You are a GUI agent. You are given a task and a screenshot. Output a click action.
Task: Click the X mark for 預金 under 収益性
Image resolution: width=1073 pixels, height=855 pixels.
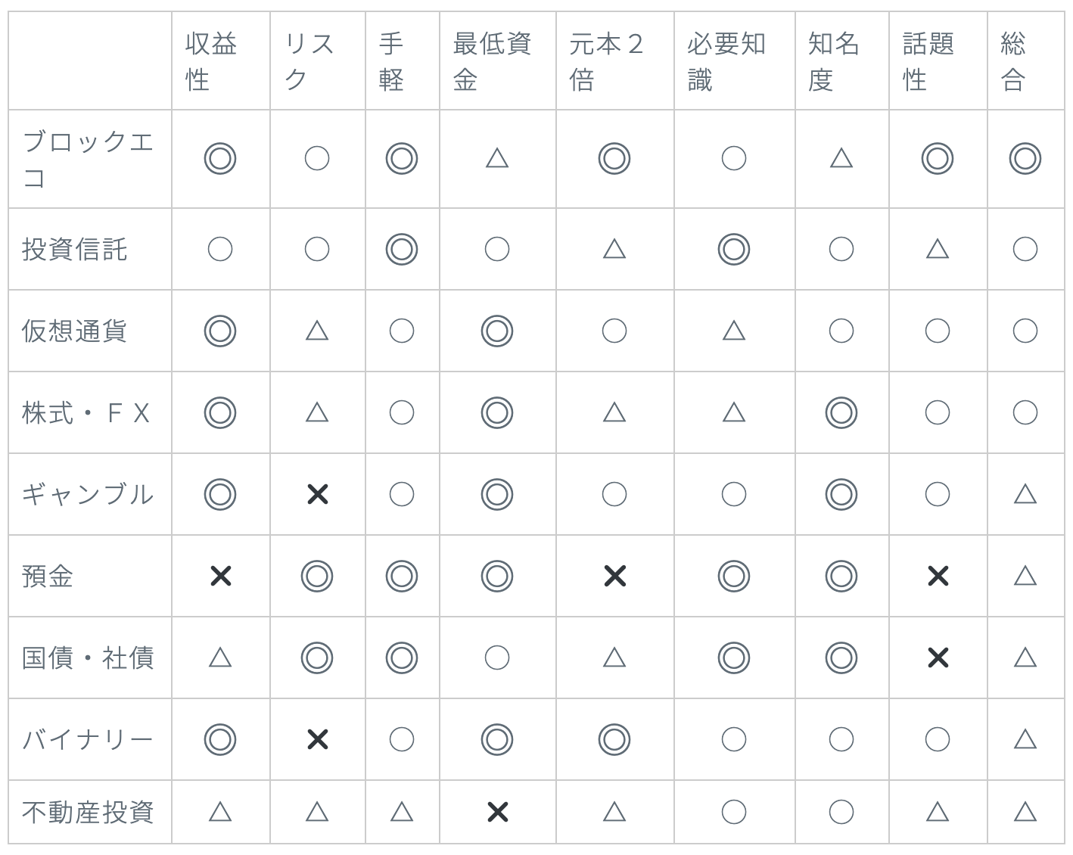(220, 576)
